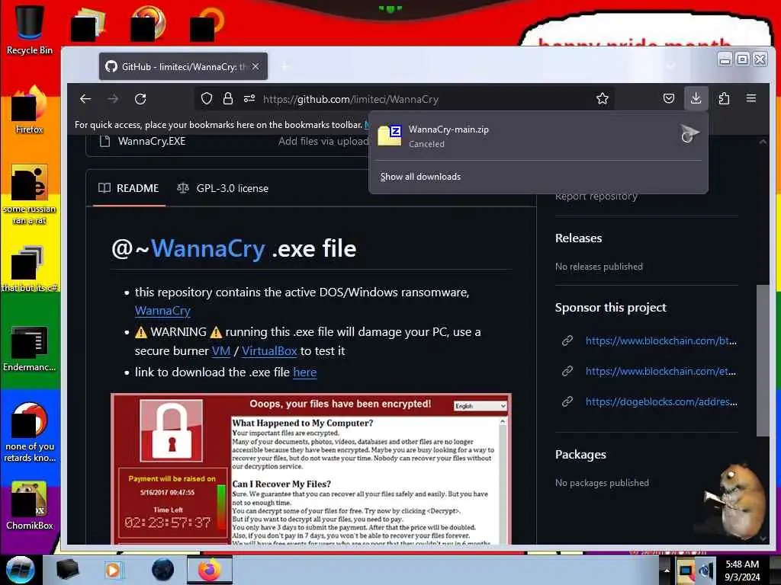Image resolution: width=781 pixels, height=585 pixels.
Task: Go back with the browser back arrow
Action: click(x=85, y=99)
